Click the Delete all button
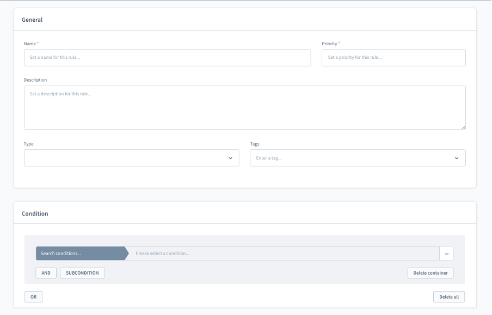492x315 pixels. coord(448,297)
